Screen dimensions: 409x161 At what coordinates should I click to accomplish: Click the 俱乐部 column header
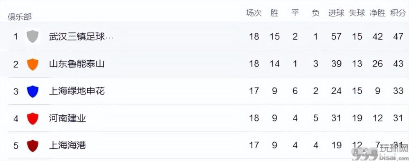click(20, 17)
